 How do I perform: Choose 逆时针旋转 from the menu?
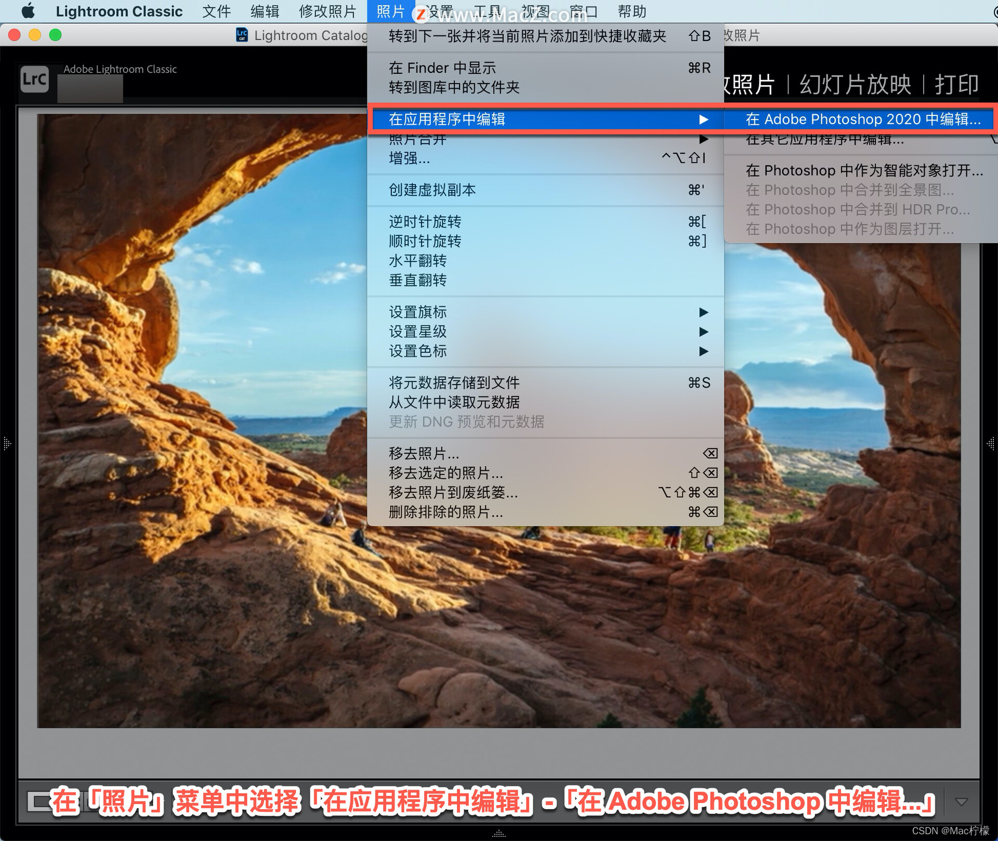click(425, 221)
